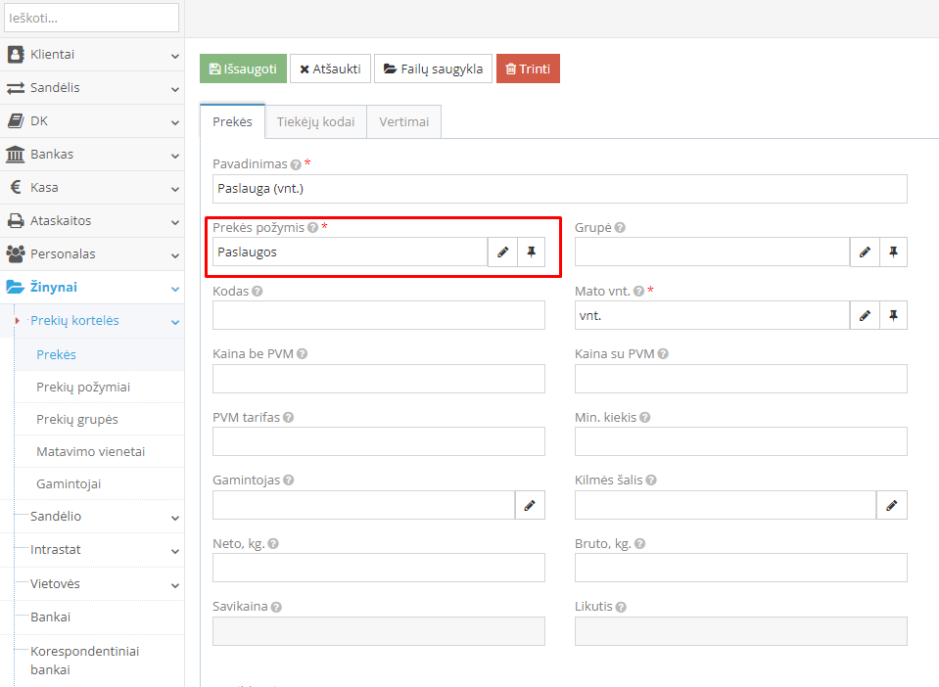Open Gamintojai in the sidebar
The width and height of the screenshot is (939, 687).
(x=69, y=484)
